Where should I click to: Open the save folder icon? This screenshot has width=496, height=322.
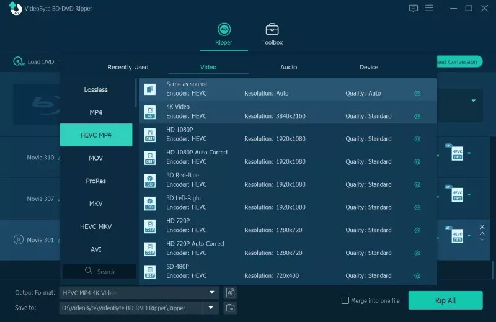(x=230, y=308)
